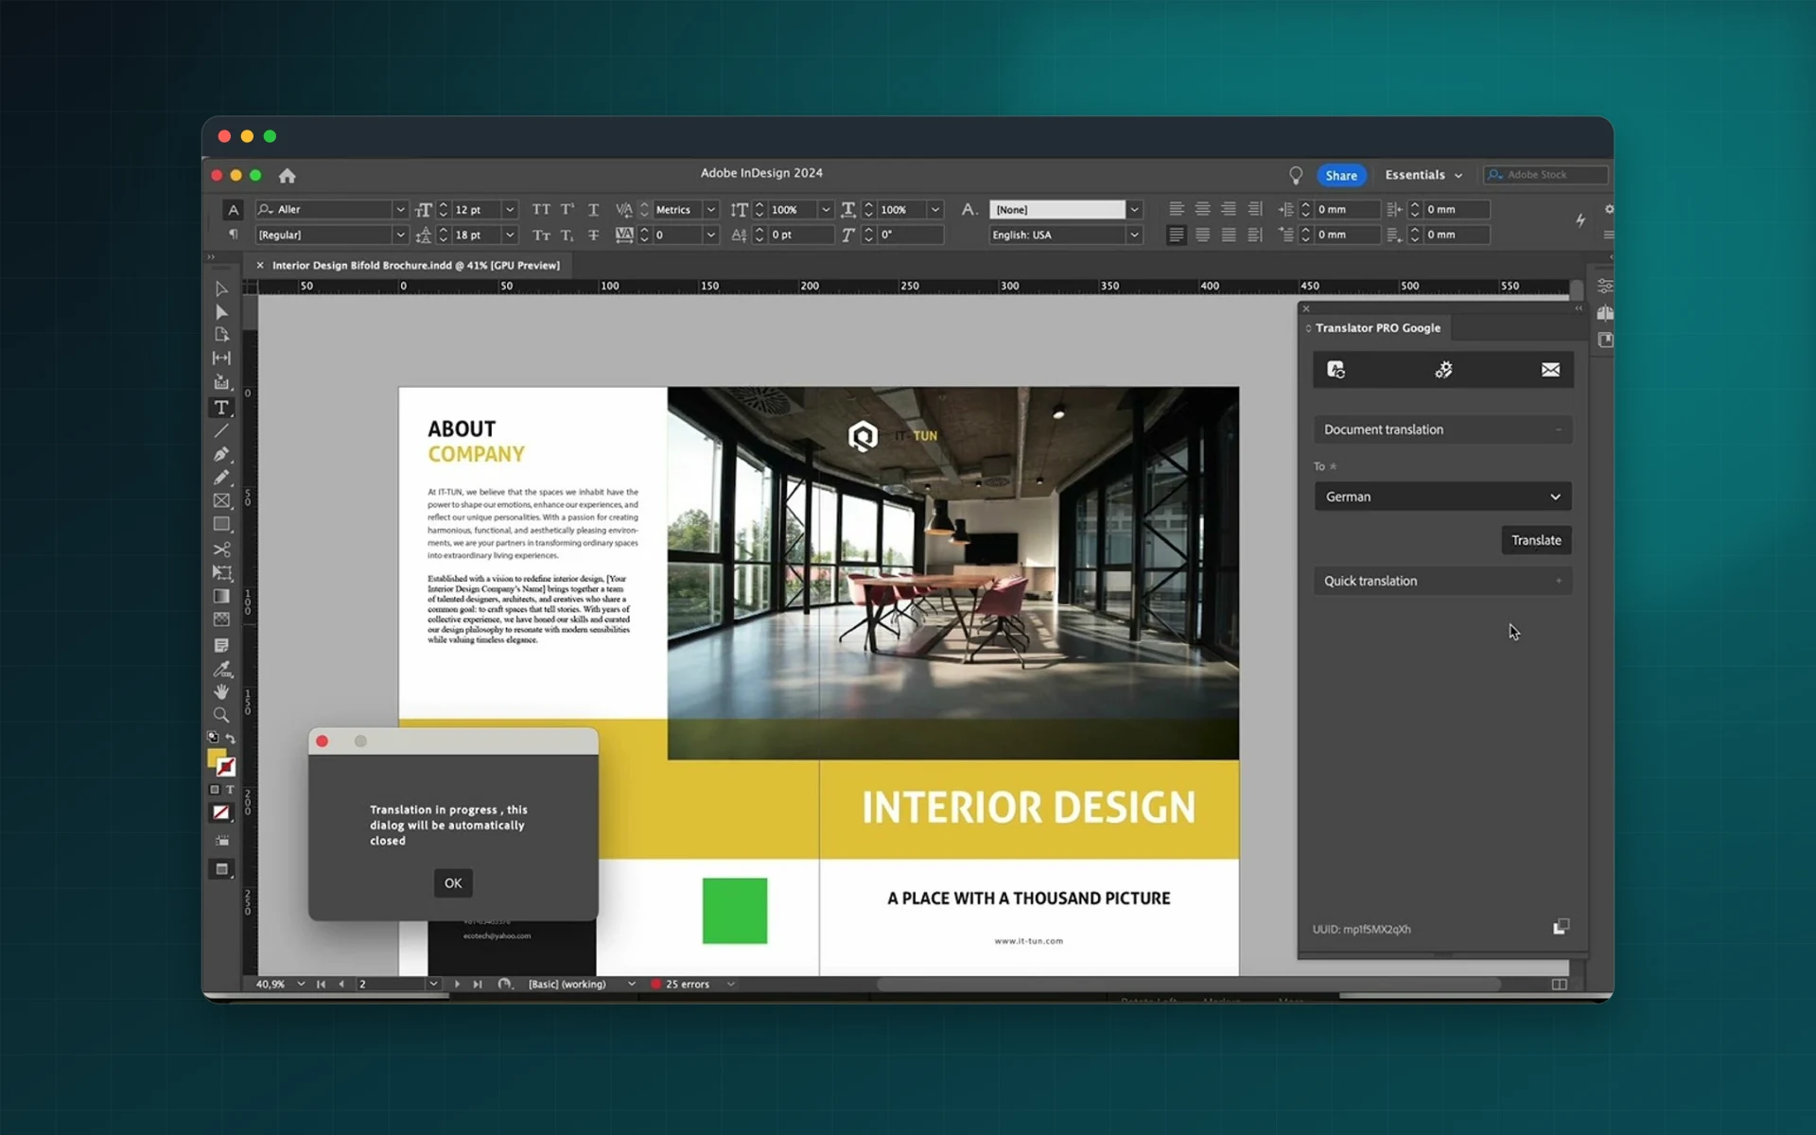This screenshot has height=1135, width=1816.
Task: Select the Scissors tool
Action: click(x=221, y=550)
